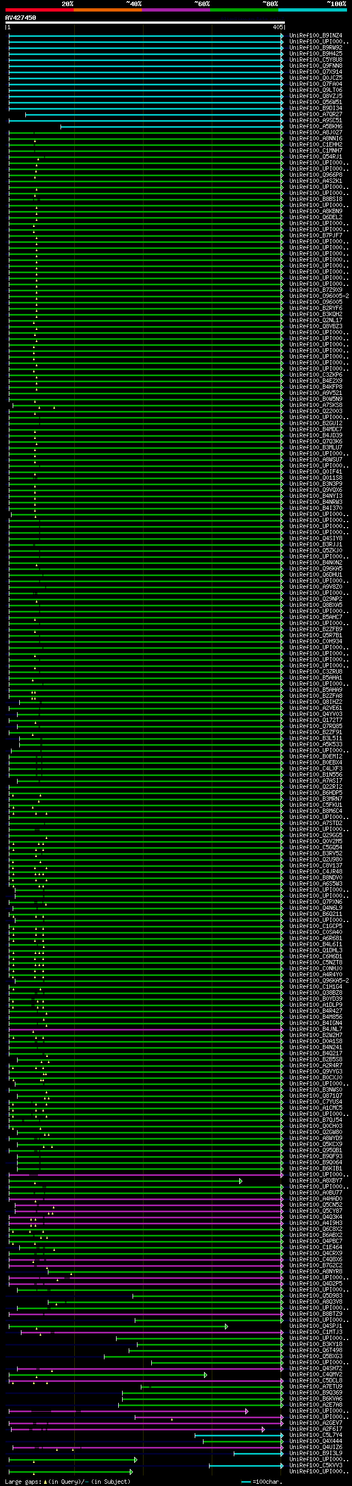Select the UniRef100_Q0JCZ5 entry
This screenshot has width=352, height=1486.
tap(316, 78)
